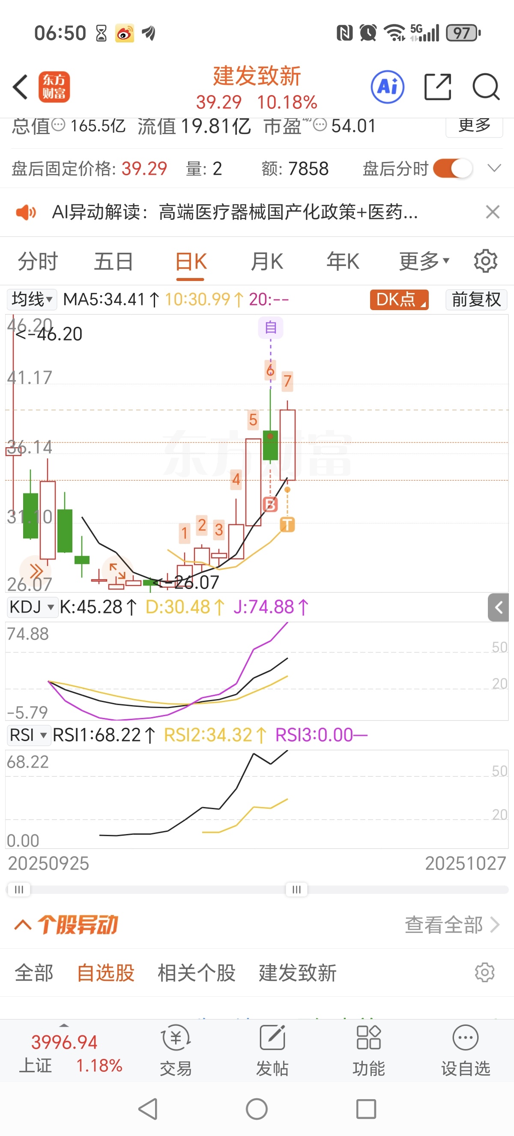Tap 设自选 add watchlist icon
This screenshot has height=1136, width=514.
(x=466, y=1051)
